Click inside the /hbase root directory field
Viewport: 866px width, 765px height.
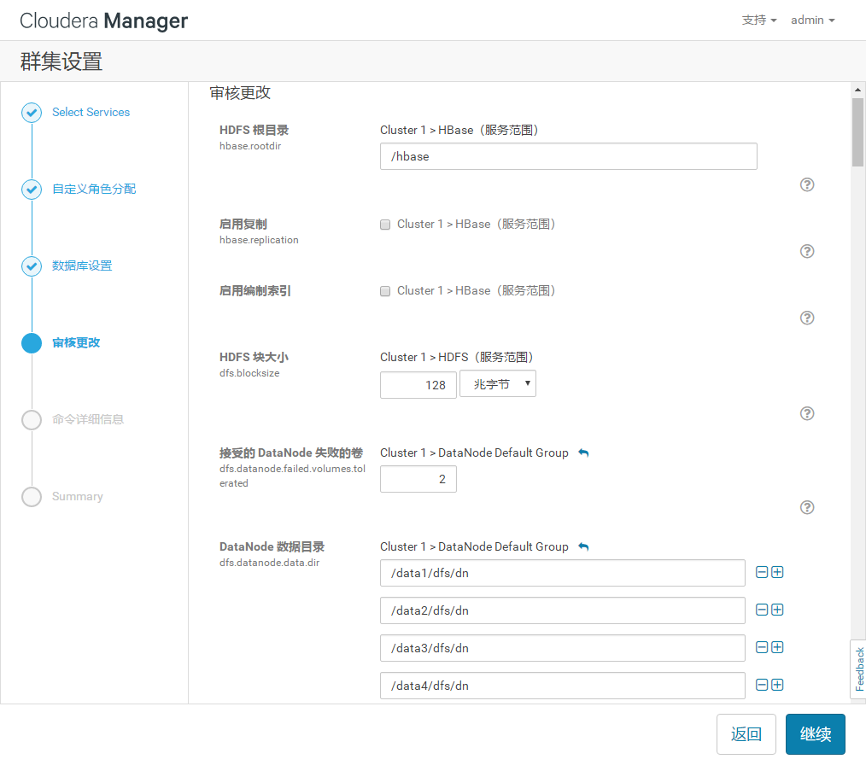(x=567, y=156)
